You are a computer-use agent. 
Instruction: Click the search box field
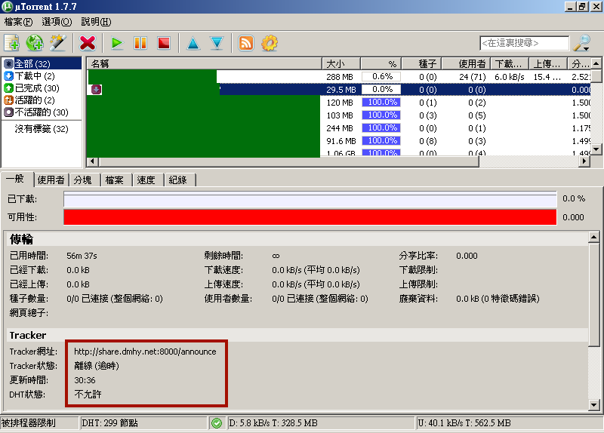[524, 43]
